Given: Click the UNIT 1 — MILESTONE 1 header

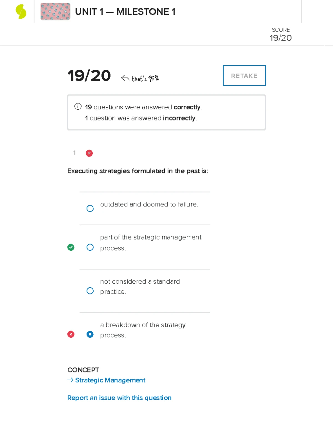Looking at the screenshot, I should click(125, 12).
